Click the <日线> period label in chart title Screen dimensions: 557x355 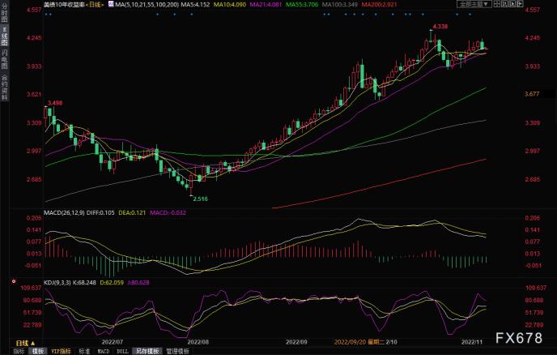96,5
